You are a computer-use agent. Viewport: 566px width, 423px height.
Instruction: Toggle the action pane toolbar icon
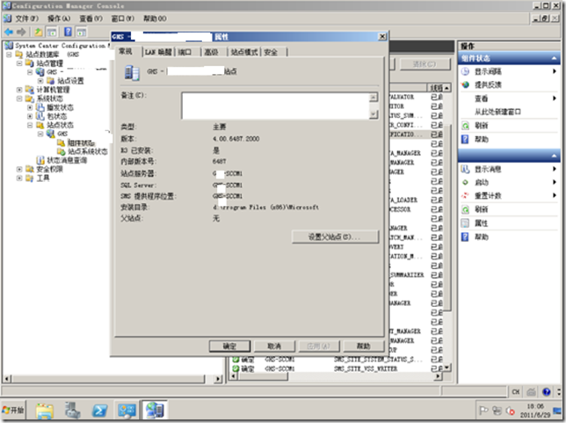tap(81, 33)
